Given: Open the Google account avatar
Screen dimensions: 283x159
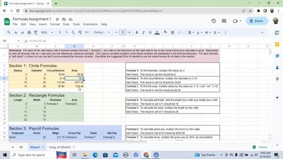Looking at the screenshot, I should 275,21.
